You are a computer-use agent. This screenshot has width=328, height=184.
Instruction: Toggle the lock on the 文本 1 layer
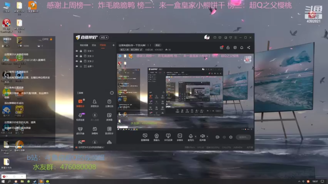(81, 51)
